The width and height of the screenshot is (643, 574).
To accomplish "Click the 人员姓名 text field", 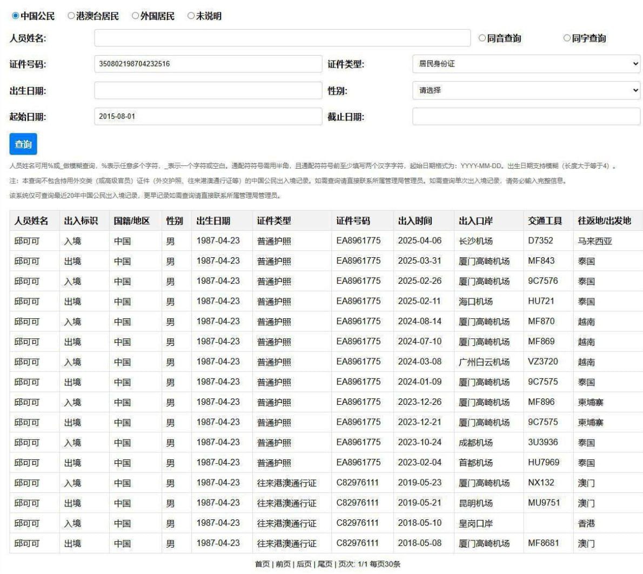I will pos(282,38).
